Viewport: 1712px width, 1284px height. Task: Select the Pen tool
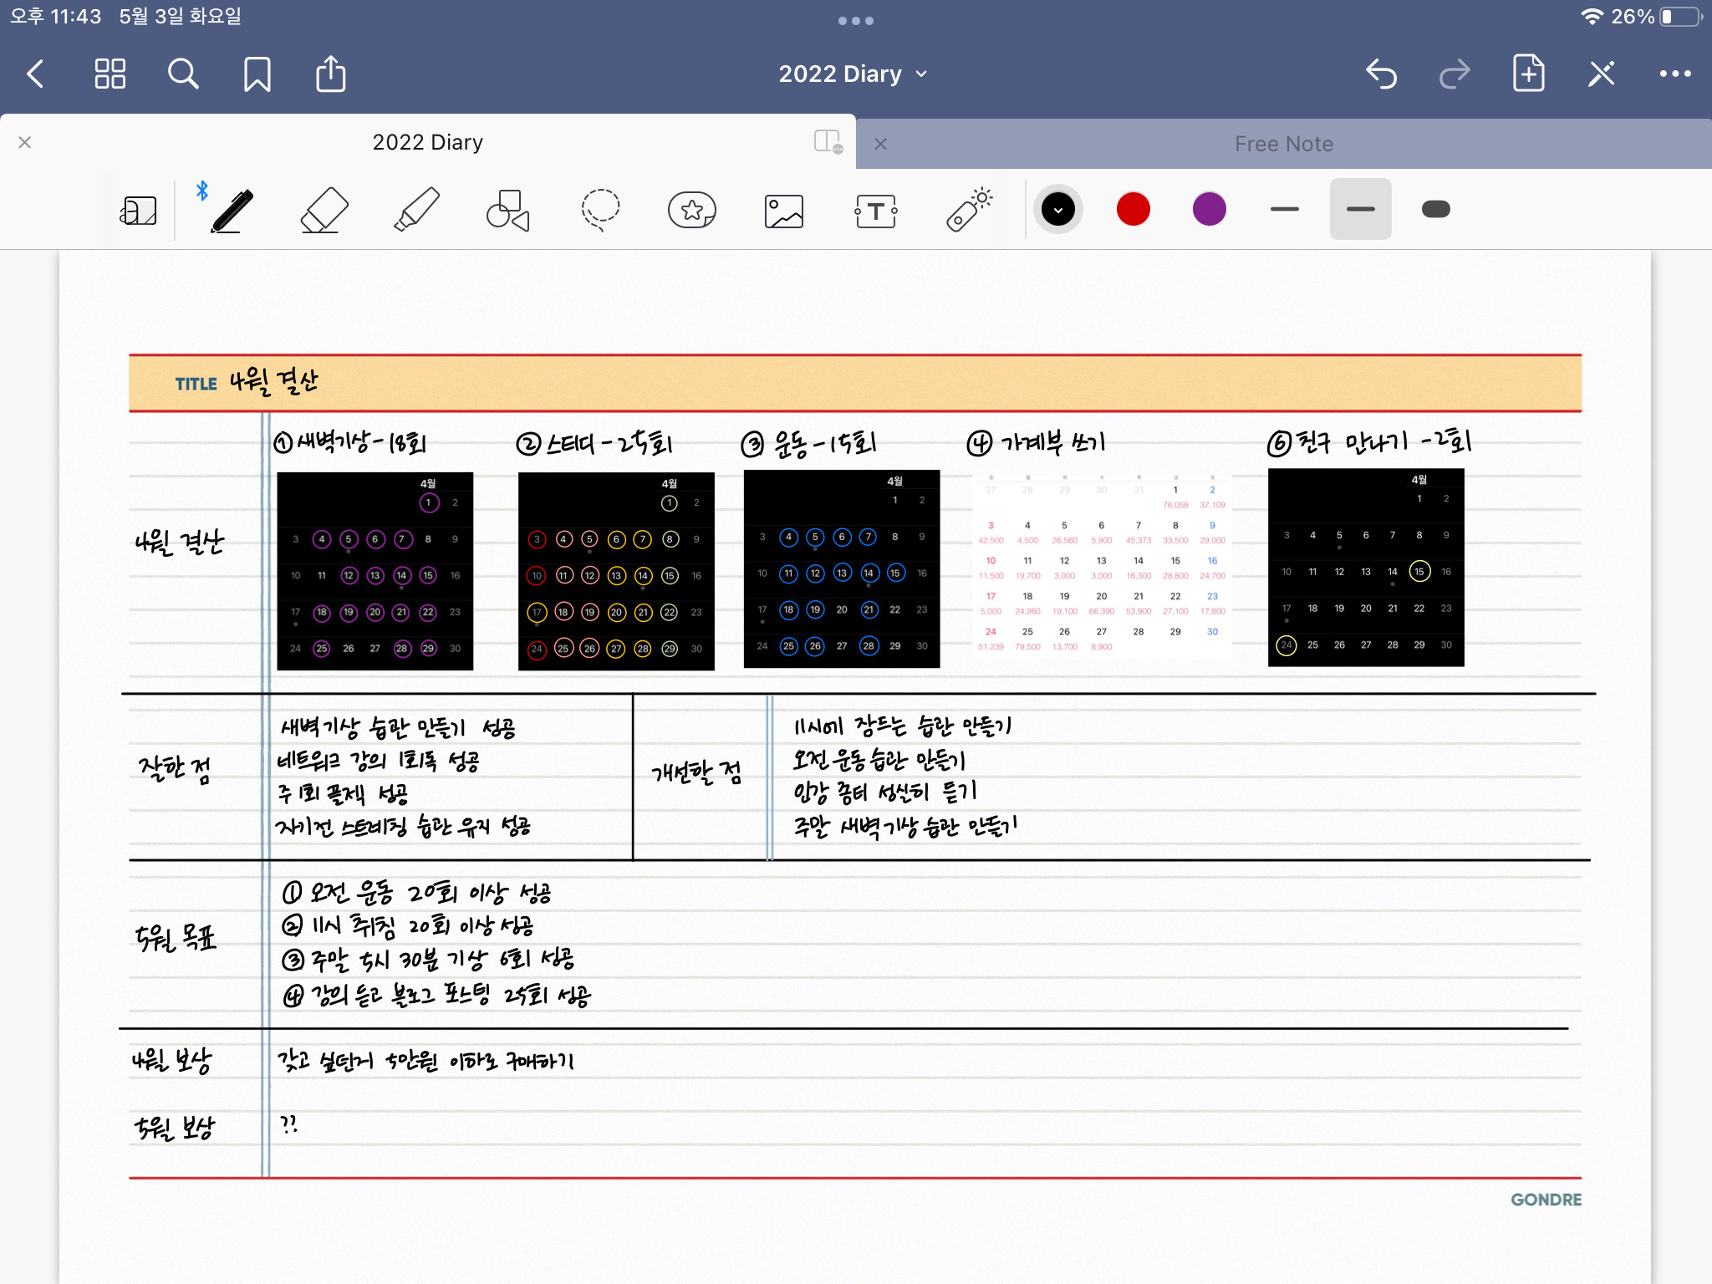[x=232, y=210]
